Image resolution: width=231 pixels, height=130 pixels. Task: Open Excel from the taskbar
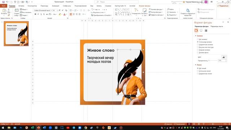pos(32,127)
